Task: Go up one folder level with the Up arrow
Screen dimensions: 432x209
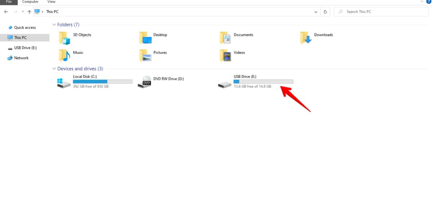Action: coord(29,12)
